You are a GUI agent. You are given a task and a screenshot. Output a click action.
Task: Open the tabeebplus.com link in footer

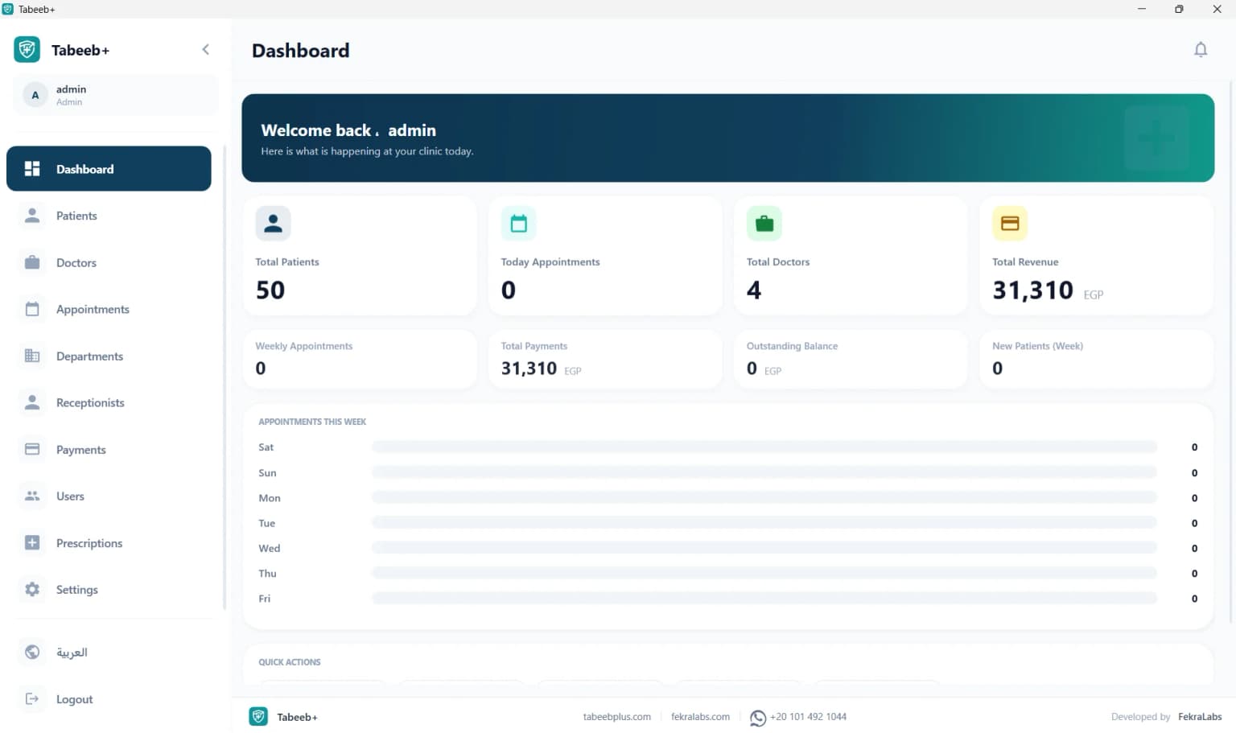tap(616, 716)
